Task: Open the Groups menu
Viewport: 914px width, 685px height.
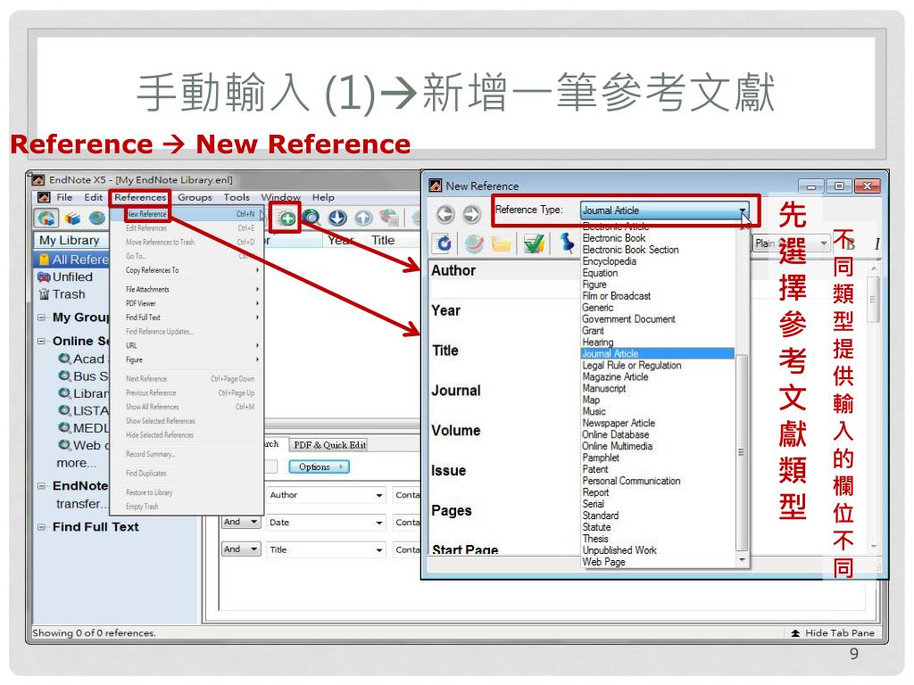Action: click(195, 197)
